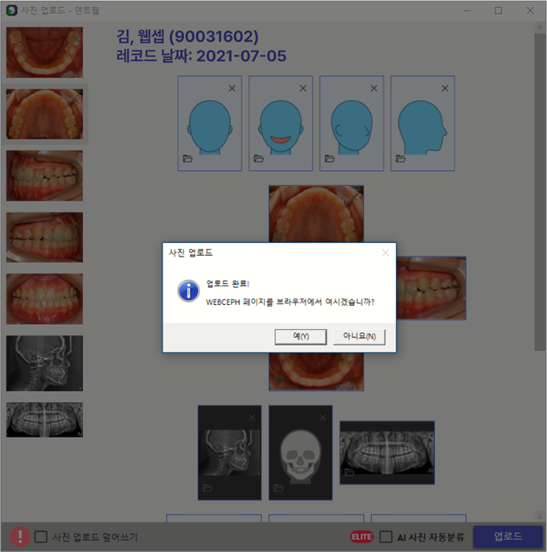
Task: Close the 사진 업로드 message dialog
Action: [385, 253]
